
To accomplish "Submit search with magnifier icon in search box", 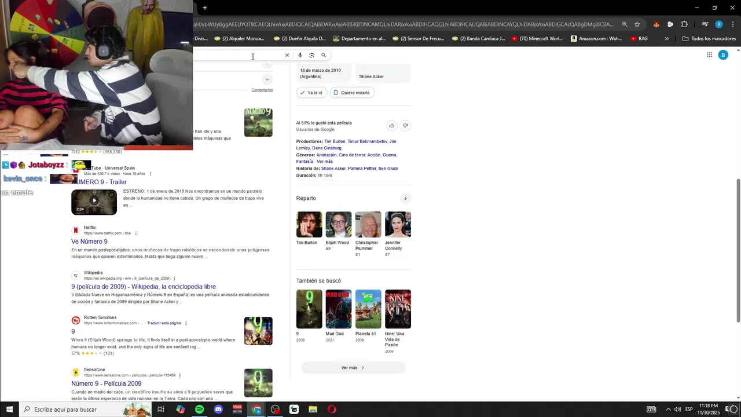I will tap(324, 55).
